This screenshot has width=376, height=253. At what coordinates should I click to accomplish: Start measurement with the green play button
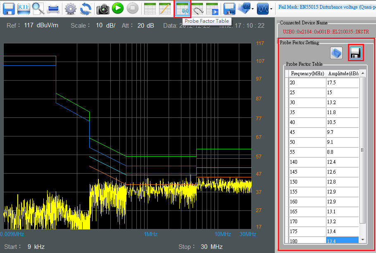click(x=118, y=8)
